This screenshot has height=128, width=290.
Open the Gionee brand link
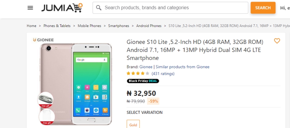pos(146,67)
